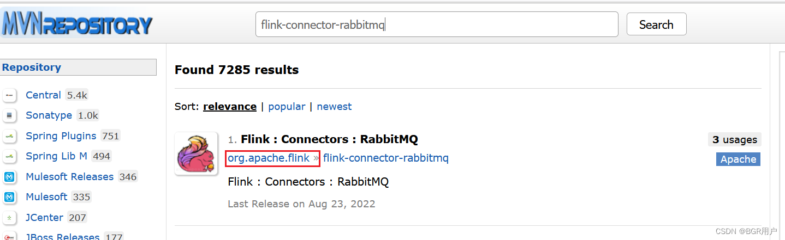
Task: View the 3 usages link
Action: point(734,140)
